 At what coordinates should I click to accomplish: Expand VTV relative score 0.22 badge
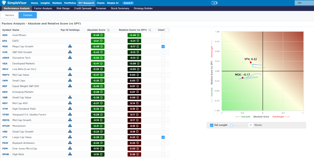tap(134, 137)
